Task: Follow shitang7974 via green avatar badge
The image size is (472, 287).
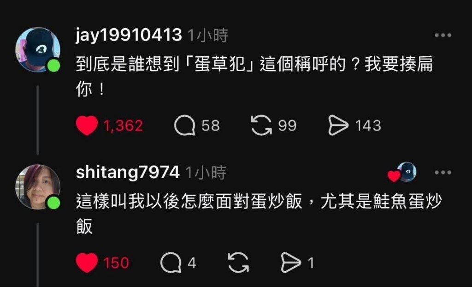Action: pos(53,203)
